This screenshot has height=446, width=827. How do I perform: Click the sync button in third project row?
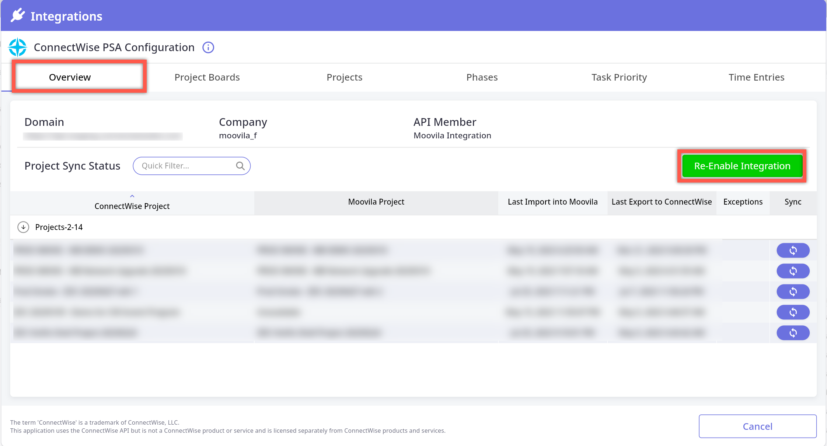[x=793, y=291]
